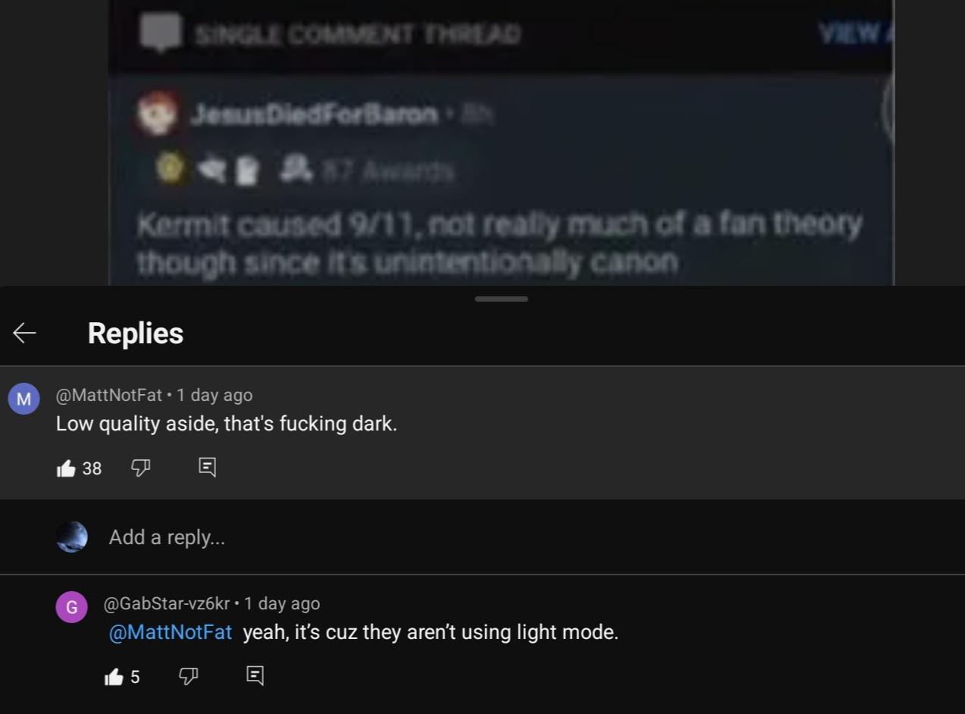Open reply icon under MattNotFat's comment

click(207, 468)
